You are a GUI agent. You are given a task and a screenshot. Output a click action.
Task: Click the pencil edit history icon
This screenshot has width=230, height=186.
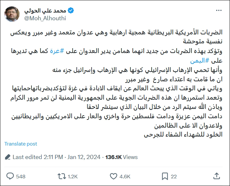pyautogui.click(x=8, y=157)
